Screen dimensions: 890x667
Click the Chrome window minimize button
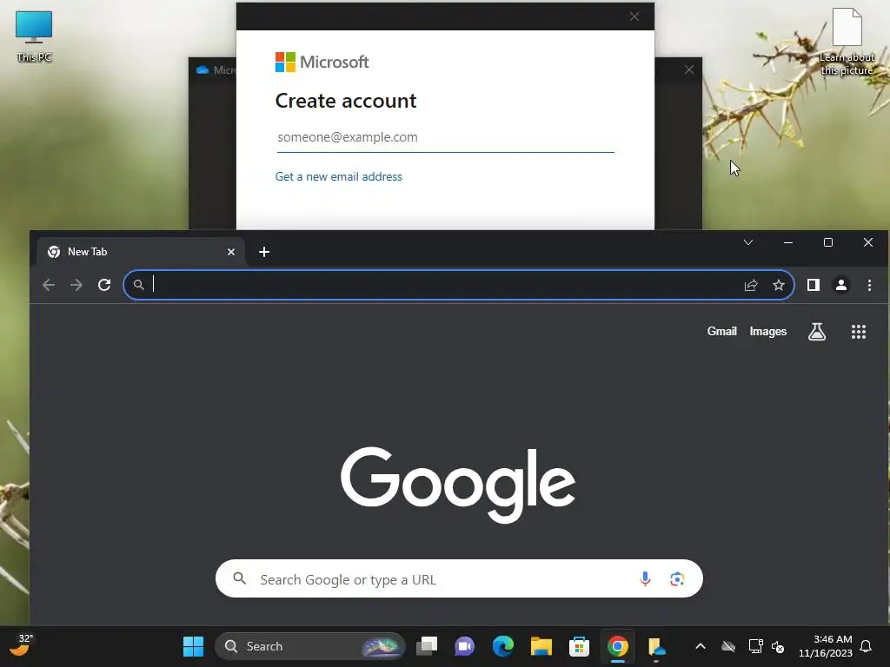(x=787, y=243)
